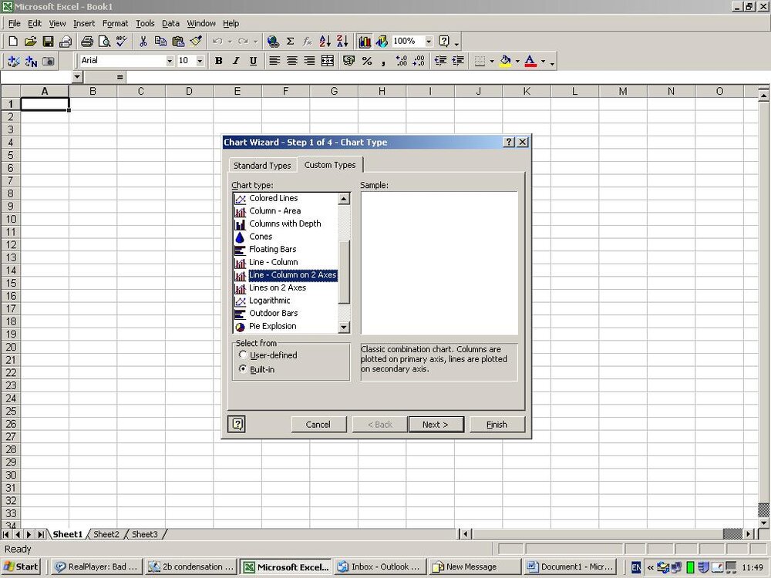Open the Zoom percentage dropdown
Screen dimensions: 771x578
[429, 42]
